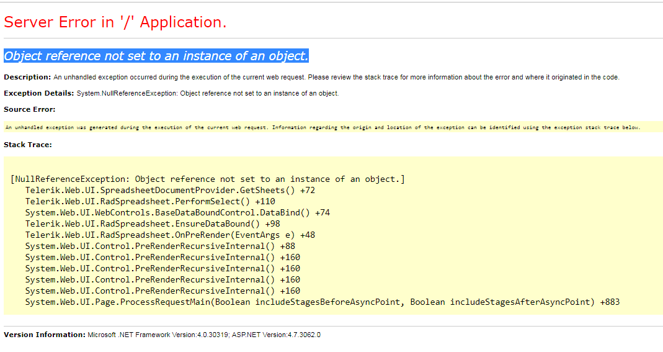Click the 'Microsoft .NET Framework Version:4.0.30319' text

[158, 335]
